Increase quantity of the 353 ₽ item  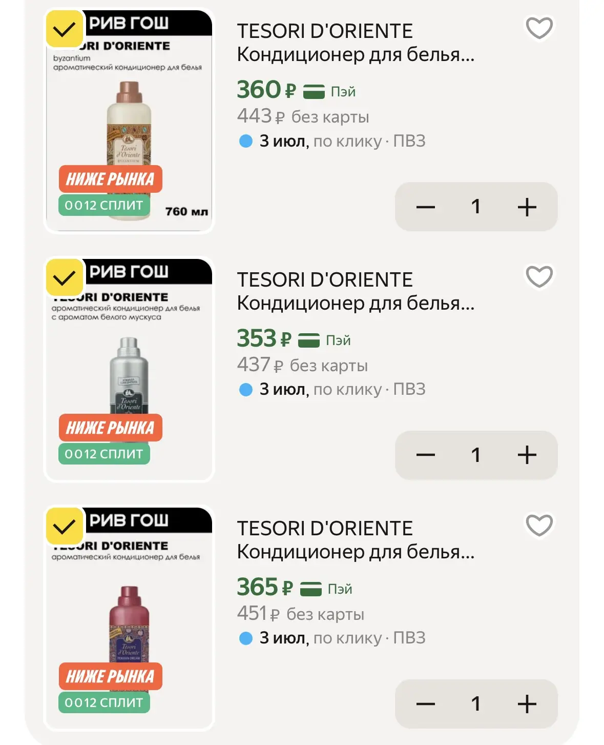527,455
